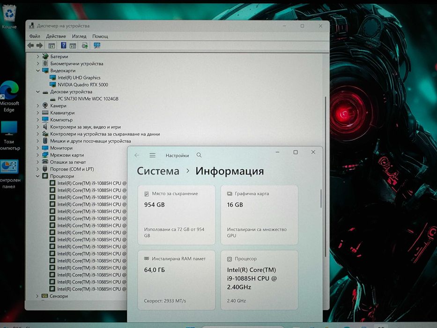The width and height of the screenshot is (437, 328).
Task: Select NVIDIA Quadro RTX 5000 entry
Action: (x=83, y=84)
